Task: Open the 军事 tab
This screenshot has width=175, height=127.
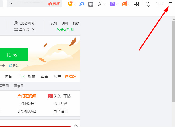Action: coord(44,77)
